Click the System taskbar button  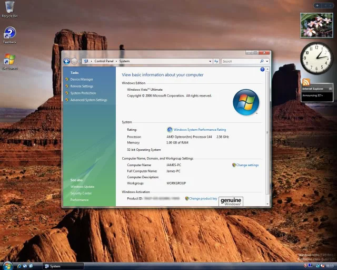(x=63, y=266)
